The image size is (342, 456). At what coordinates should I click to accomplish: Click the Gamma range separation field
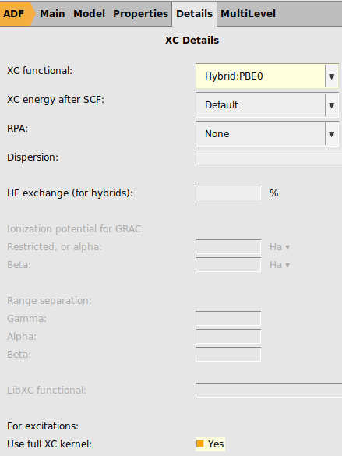click(228, 319)
